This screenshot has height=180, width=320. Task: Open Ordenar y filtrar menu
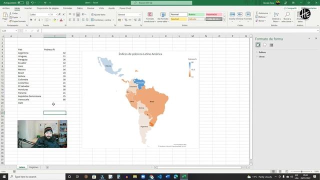276,17
